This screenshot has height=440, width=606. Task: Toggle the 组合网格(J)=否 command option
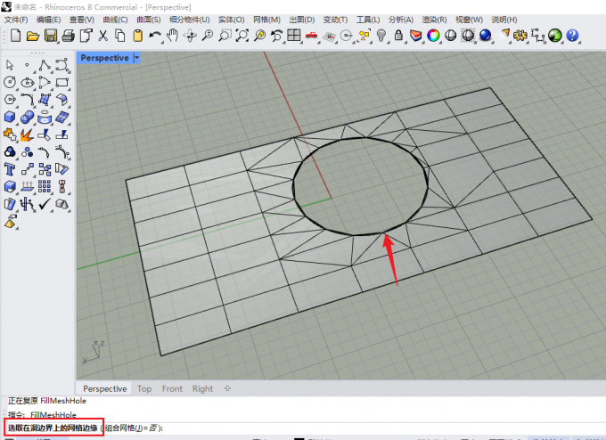tap(131, 428)
